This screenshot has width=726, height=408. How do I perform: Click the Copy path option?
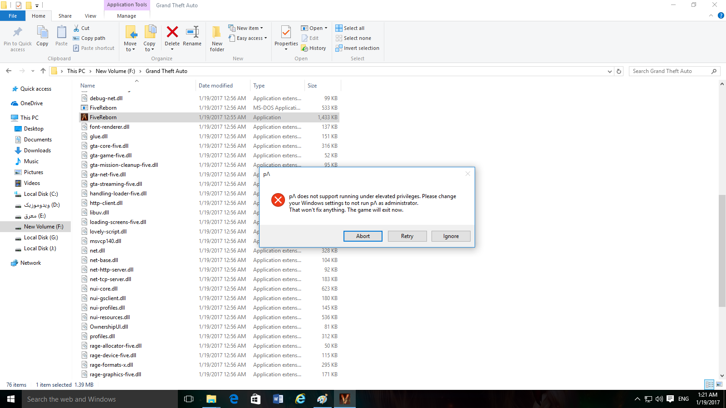tap(89, 38)
